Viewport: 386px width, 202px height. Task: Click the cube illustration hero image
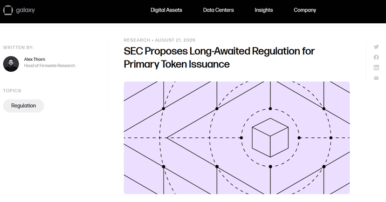[x=236, y=138]
